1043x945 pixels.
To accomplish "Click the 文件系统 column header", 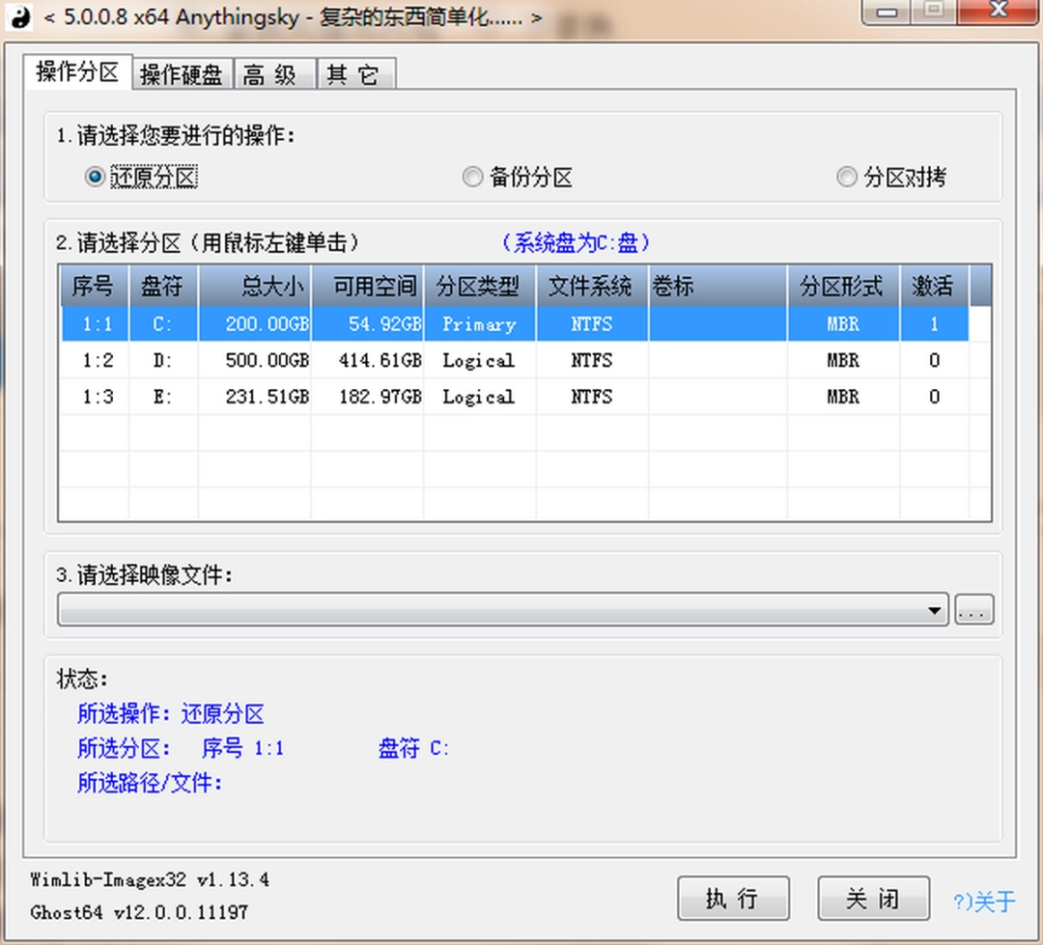I will [590, 286].
